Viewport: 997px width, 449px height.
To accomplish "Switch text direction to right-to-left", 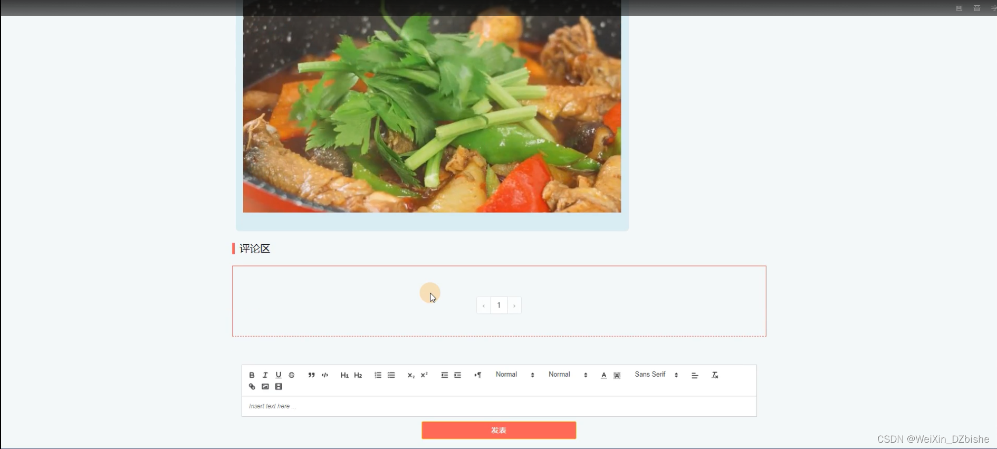I will coord(477,375).
